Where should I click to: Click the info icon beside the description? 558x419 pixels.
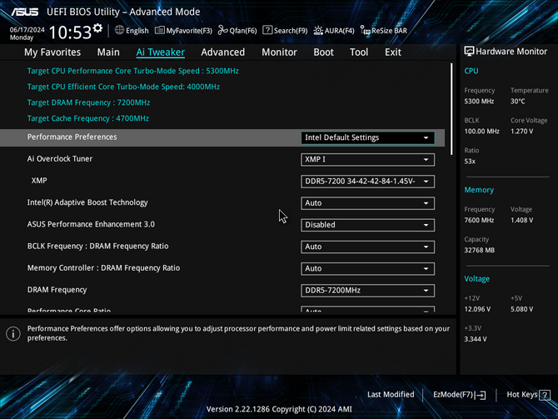point(13,333)
